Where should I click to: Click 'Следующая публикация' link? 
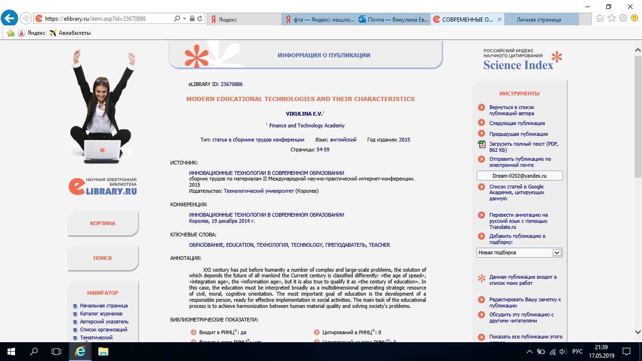pyautogui.click(x=517, y=123)
